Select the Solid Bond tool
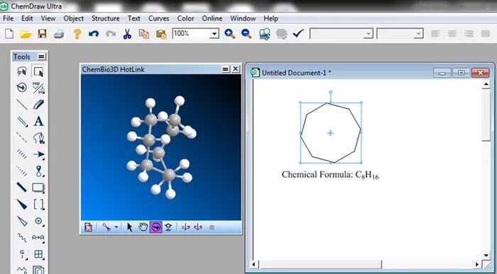497x274 pixels. [x=21, y=104]
